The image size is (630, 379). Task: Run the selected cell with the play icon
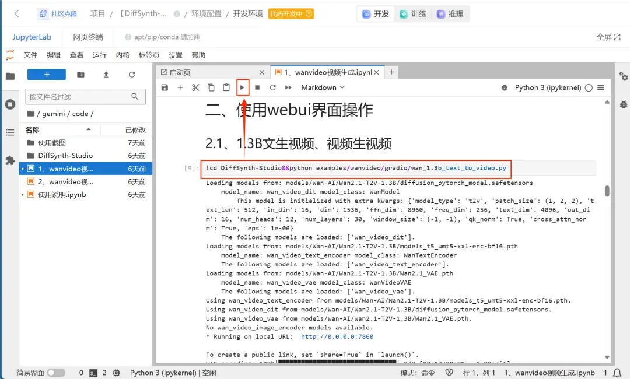(242, 87)
